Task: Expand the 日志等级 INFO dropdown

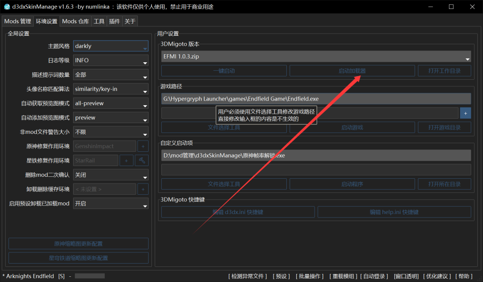Action: 111,61
